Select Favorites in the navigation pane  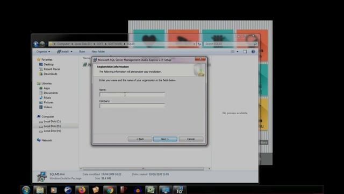pos(47,60)
